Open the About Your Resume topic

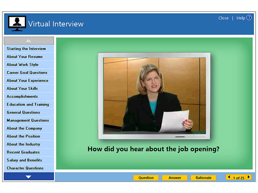coord(25,57)
